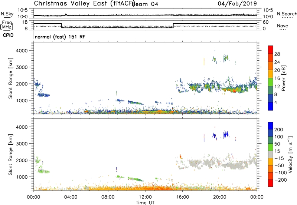Click 'normal (fast) 151 RF' text
Image resolution: width=297 pixels, height=205 pixels.
[60, 37]
